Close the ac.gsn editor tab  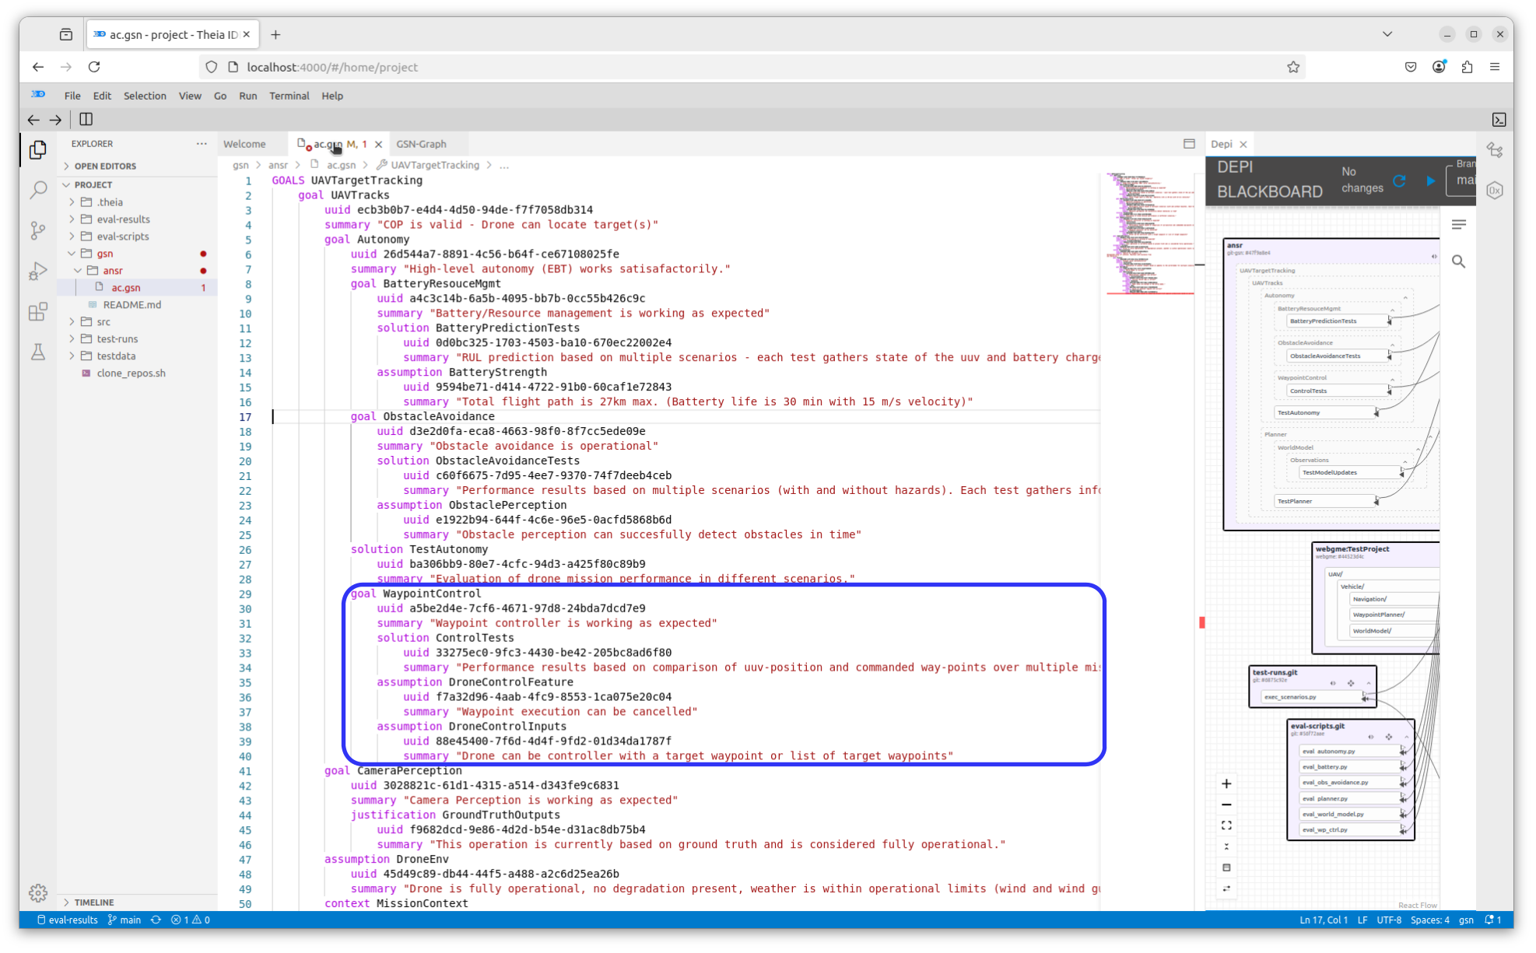(378, 145)
